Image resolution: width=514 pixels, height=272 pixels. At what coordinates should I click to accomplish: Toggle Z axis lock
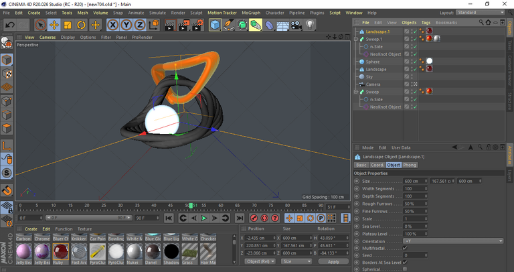coord(140,25)
